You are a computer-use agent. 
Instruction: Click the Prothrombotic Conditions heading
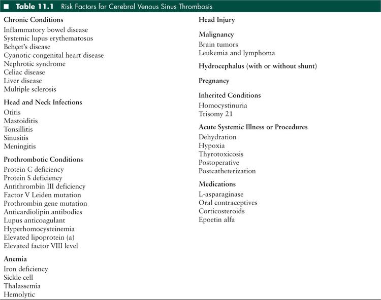coord(43,160)
